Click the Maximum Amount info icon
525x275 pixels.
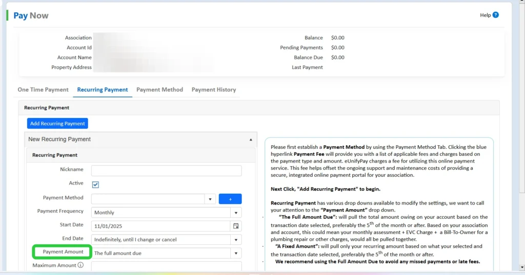80,265
